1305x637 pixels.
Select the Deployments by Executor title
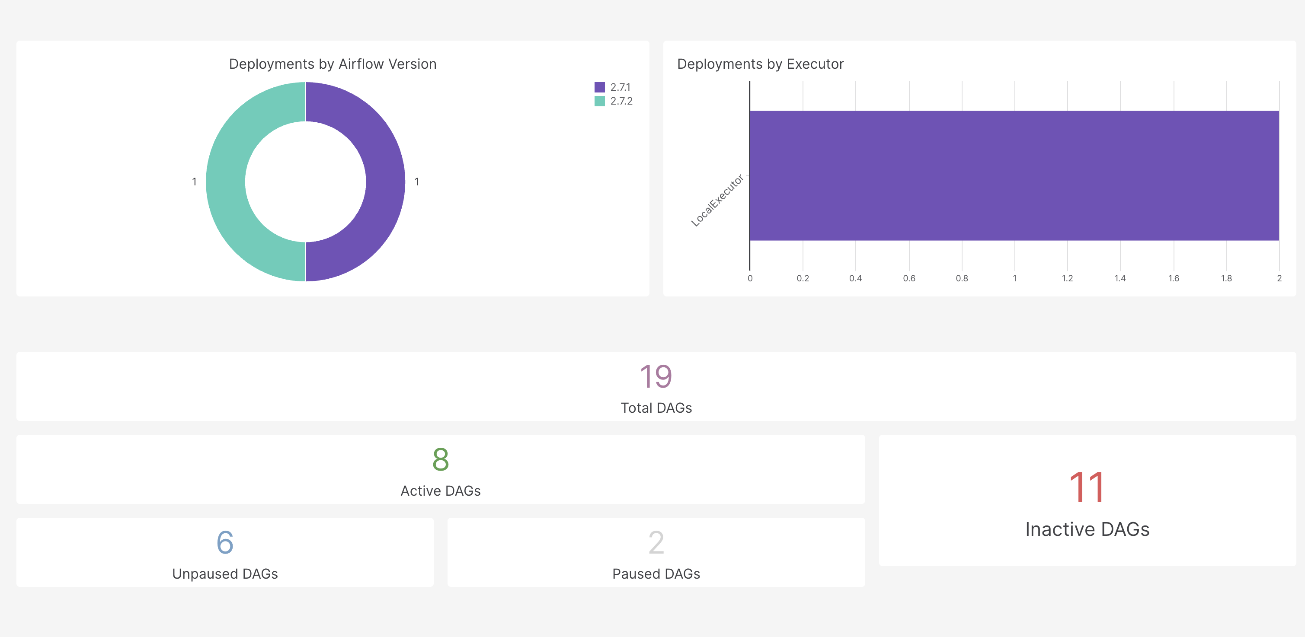[x=760, y=64]
